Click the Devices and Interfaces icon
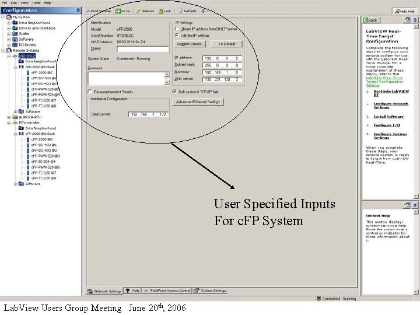 (15, 28)
